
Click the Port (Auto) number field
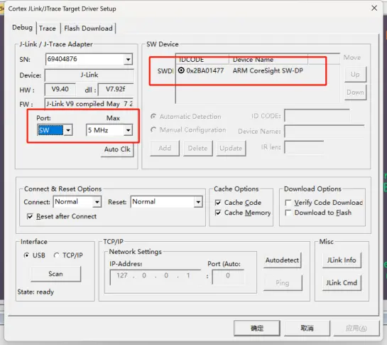228,277
